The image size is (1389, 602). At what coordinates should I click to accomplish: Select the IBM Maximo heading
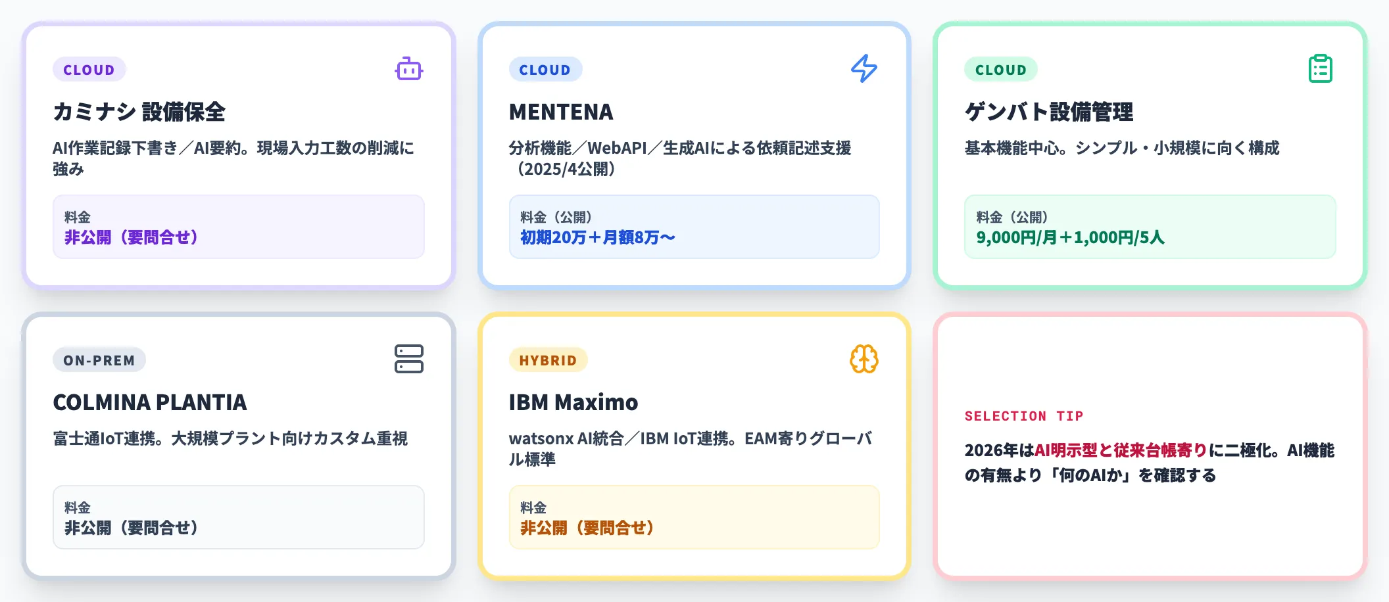(573, 402)
